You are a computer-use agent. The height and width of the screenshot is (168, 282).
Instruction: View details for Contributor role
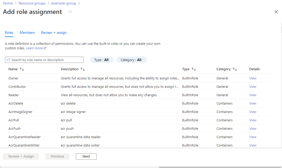click(253, 86)
